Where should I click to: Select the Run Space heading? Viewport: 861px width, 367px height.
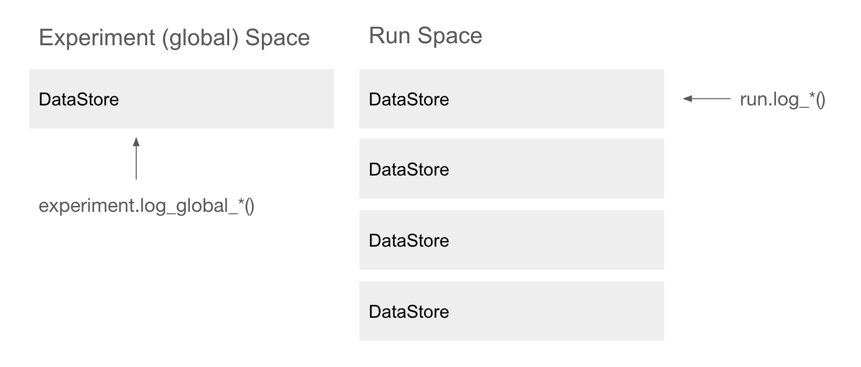click(426, 36)
